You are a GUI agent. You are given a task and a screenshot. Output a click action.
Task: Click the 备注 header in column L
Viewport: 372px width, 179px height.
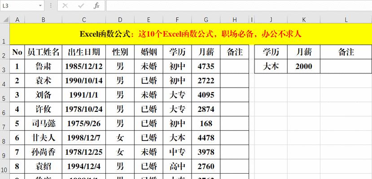tap(346, 52)
